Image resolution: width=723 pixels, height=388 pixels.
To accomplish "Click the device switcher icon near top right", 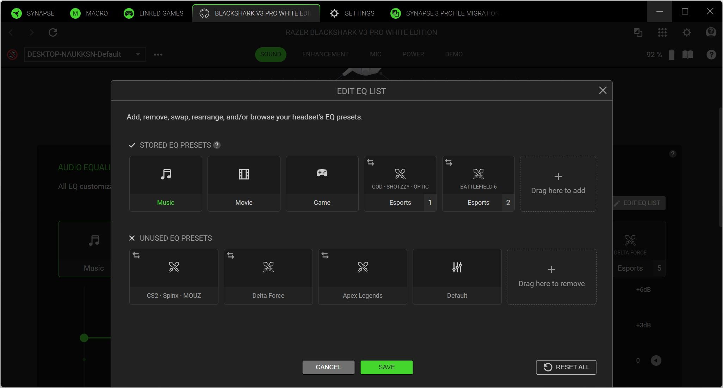I will click(x=638, y=32).
